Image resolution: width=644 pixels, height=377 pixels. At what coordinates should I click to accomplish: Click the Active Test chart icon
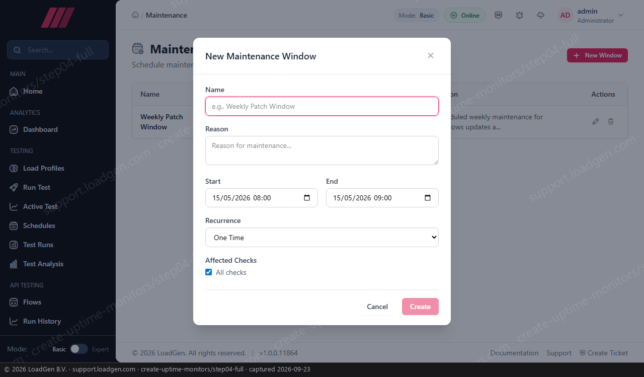click(14, 206)
